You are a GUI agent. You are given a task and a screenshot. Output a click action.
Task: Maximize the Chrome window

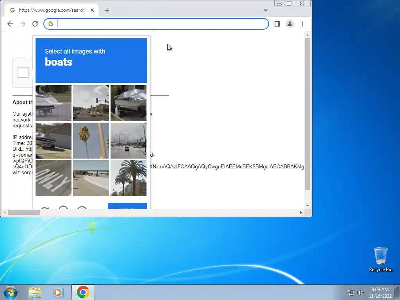click(289, 4)
